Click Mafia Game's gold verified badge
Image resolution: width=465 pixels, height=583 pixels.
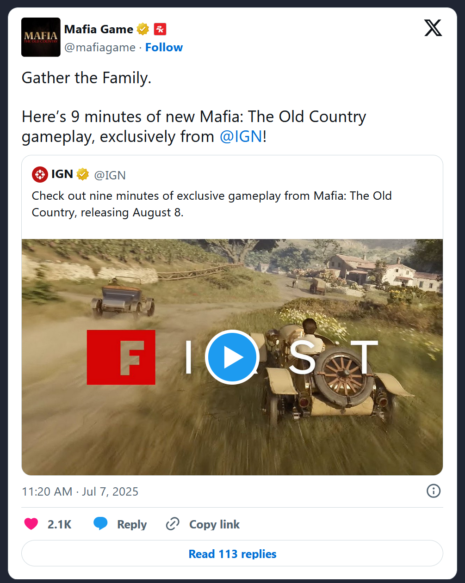pyautogui.click(x=143, y=29)
